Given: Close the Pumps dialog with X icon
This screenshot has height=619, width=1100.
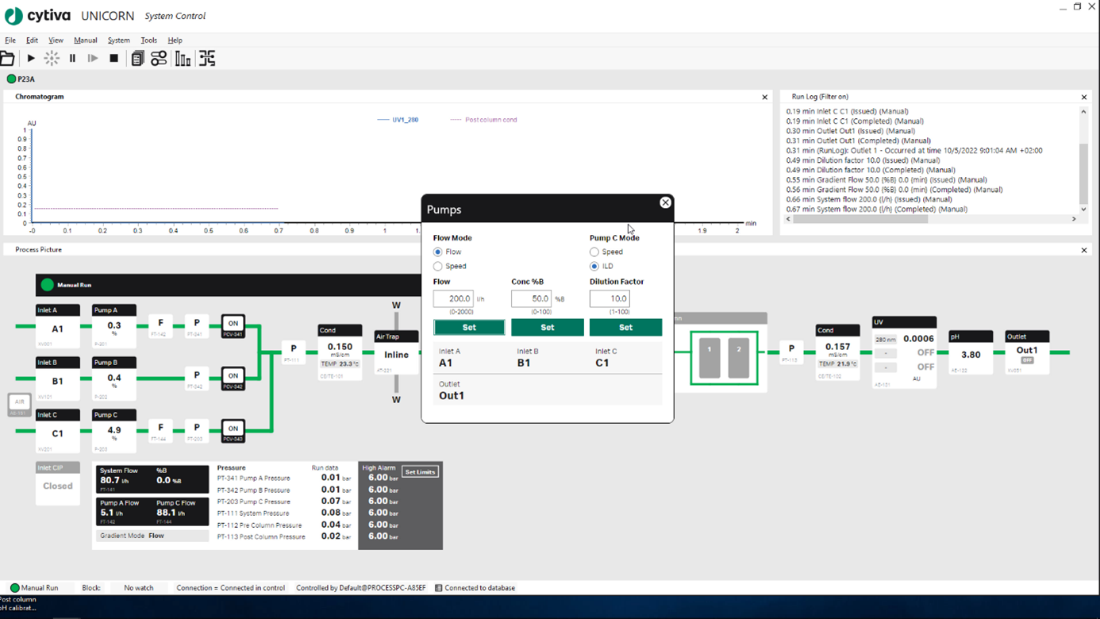Looking at the screenshot, I should (x=665, y=203).
